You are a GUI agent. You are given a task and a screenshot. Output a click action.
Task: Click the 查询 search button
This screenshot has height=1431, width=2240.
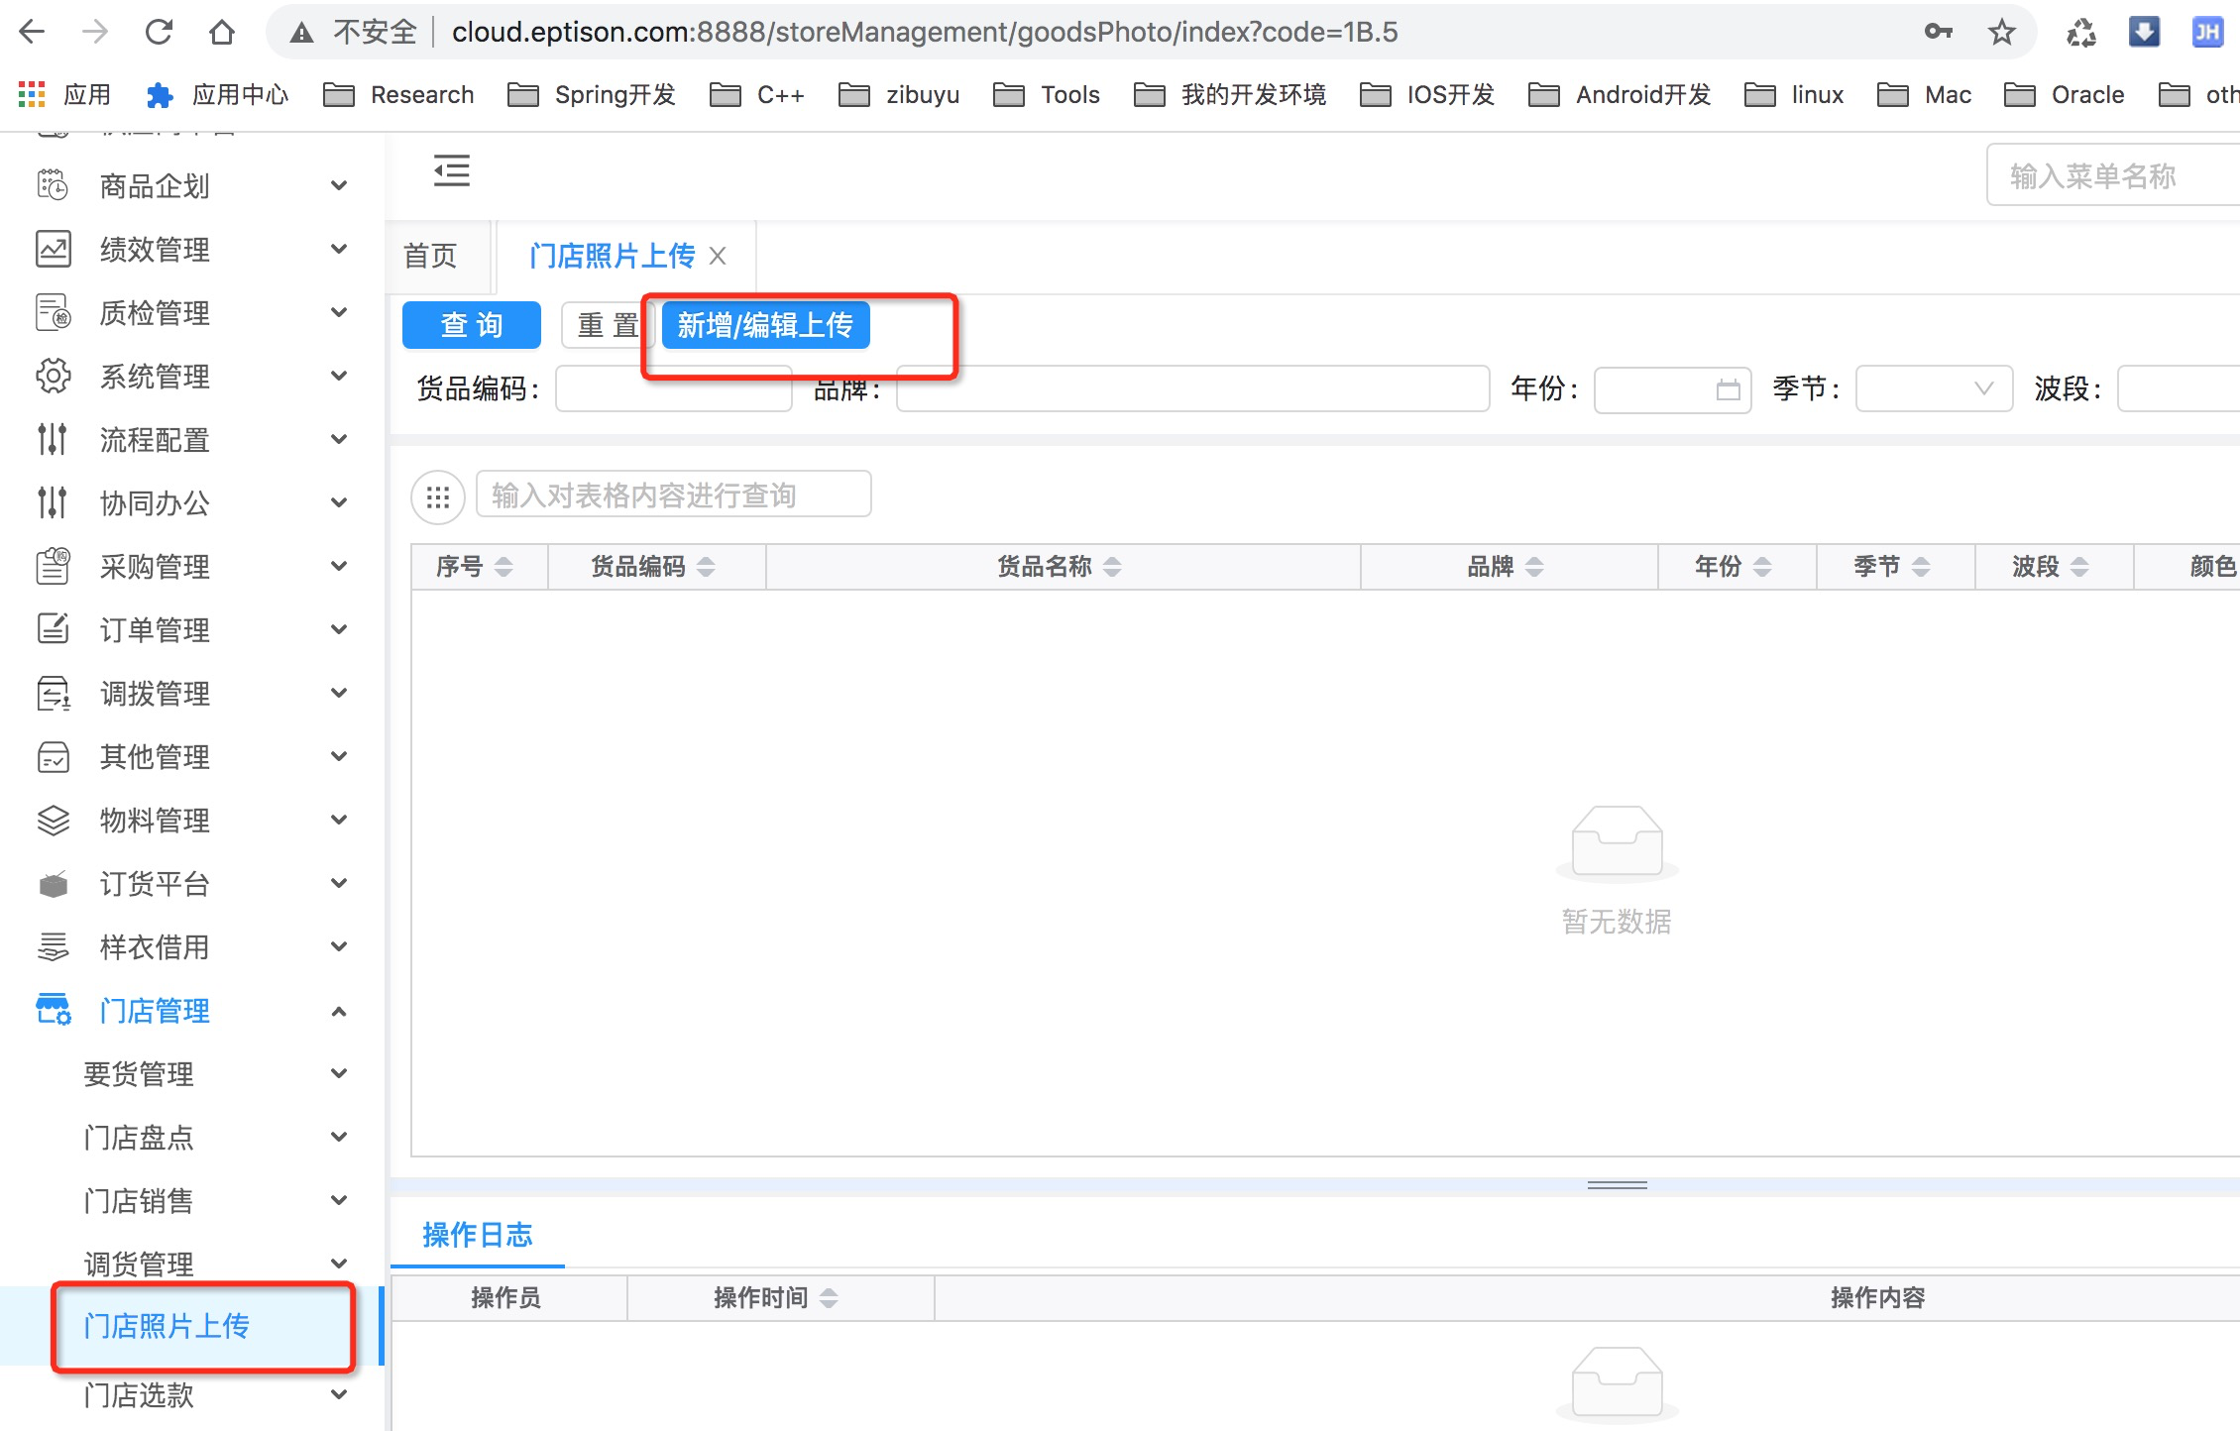(x=471, y=325)
